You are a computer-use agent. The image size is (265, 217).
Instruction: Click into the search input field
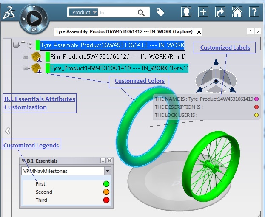click(117, 13)
